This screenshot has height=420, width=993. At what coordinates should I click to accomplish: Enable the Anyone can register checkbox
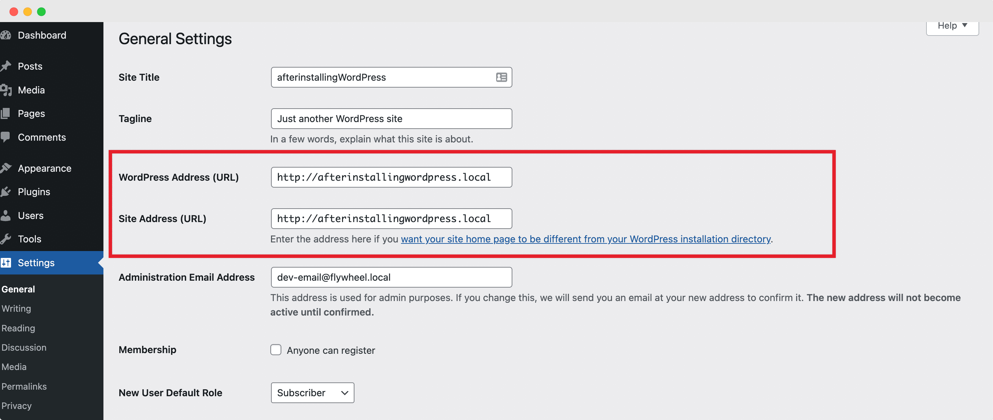point(275,350)
